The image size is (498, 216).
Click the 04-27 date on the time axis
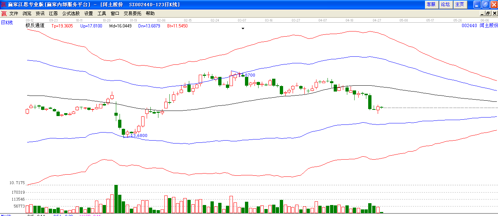[x=377, y=21]
